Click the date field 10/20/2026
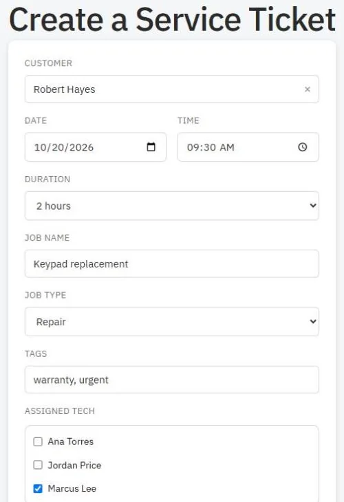Viewport: 344px width, 502px height. coord(96,147)
